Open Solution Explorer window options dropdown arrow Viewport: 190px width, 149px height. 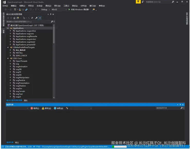(x=48, y=14)
